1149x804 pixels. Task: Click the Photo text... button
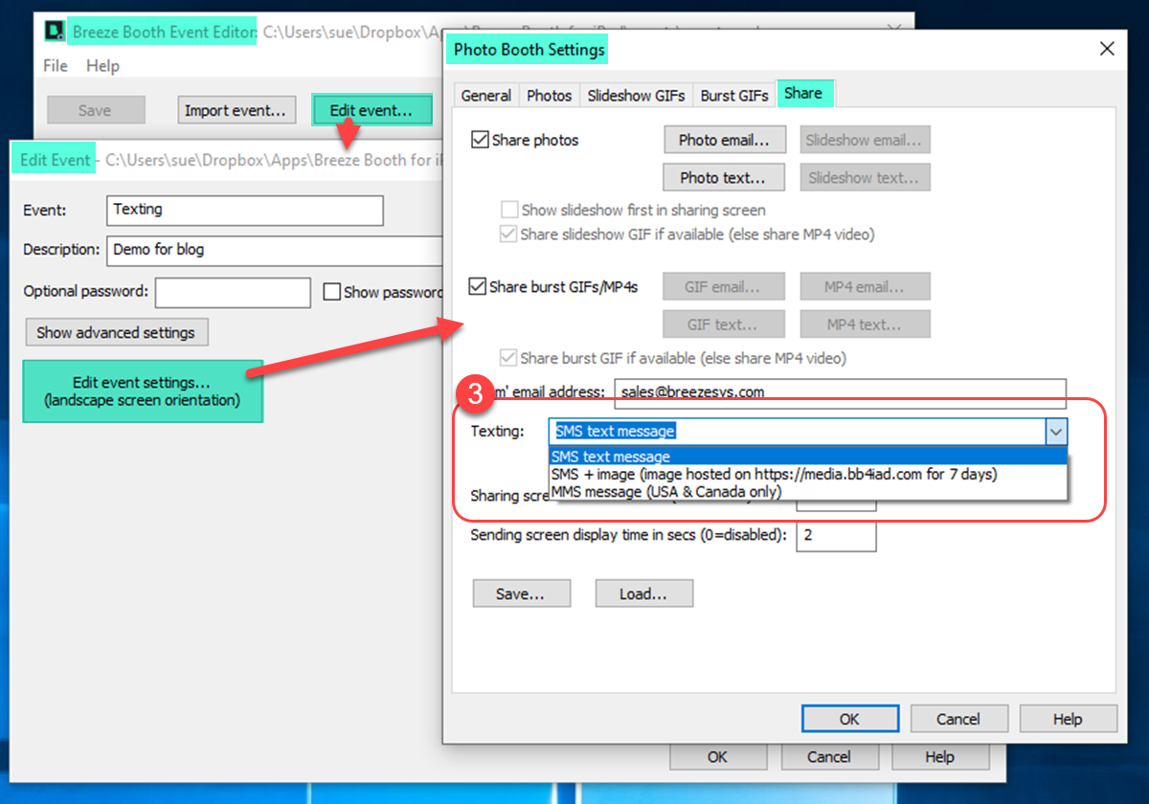click(723, 177)
